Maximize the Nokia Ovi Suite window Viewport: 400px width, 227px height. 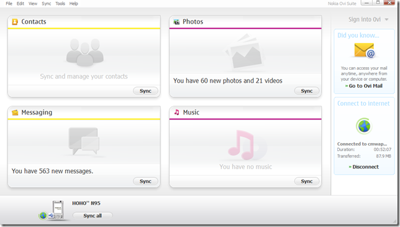coord(378,2)
